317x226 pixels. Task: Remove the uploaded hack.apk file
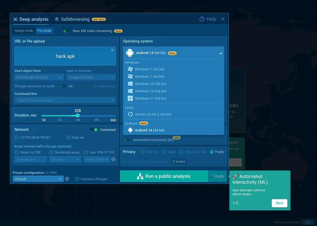[x=112, y=50]
